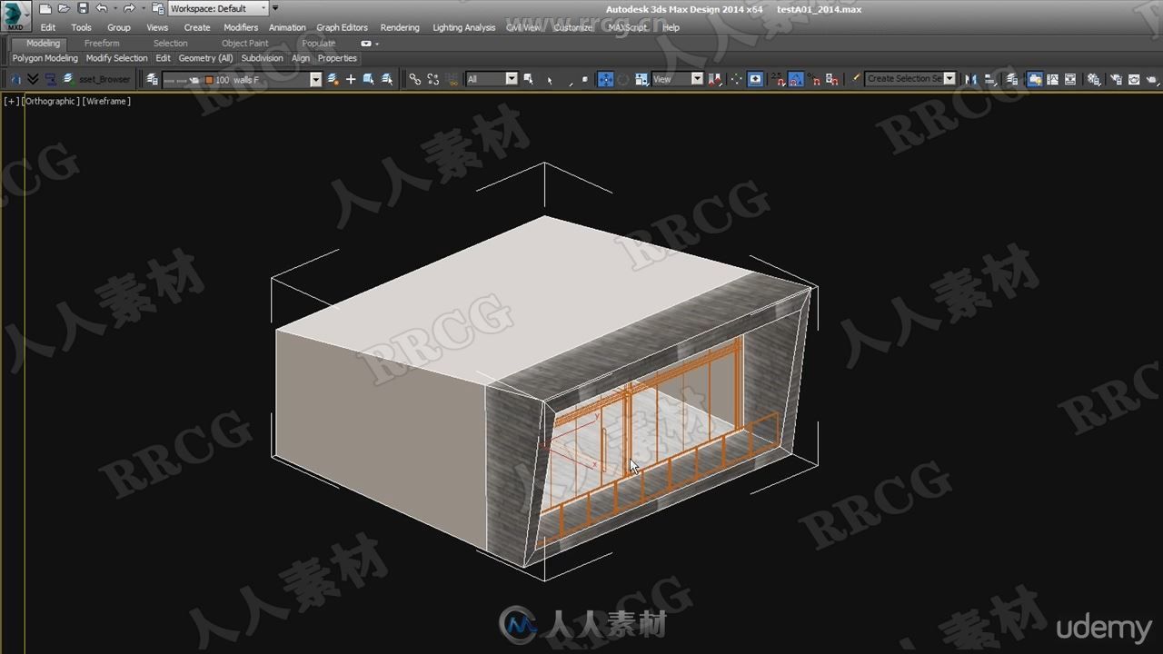Click the Undo arrow icon
1163x654 pixels.
(101, 8)
